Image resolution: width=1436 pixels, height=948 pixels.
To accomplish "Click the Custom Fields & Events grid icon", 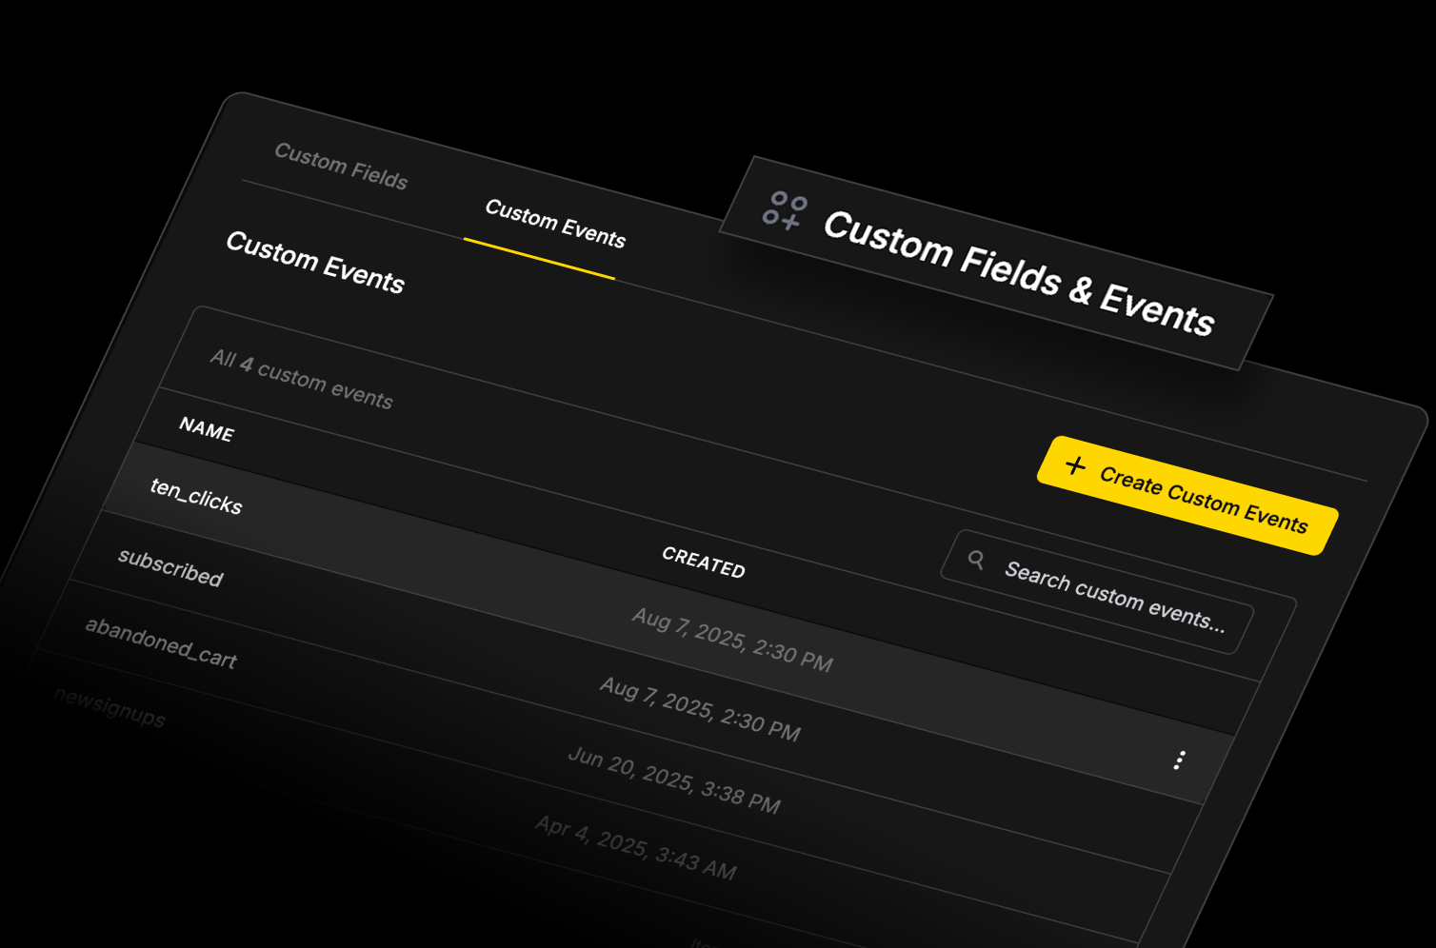I will tap(785, 210).
